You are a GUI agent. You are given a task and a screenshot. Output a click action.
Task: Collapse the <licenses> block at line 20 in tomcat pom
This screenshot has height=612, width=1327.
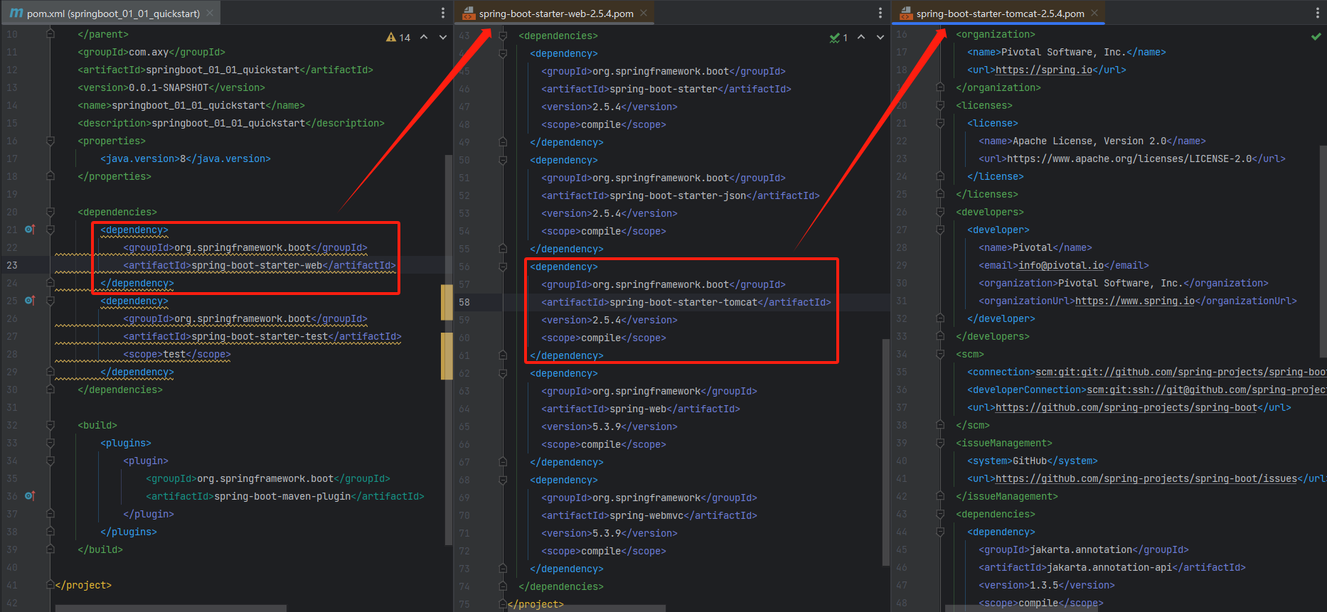(940, 105)
